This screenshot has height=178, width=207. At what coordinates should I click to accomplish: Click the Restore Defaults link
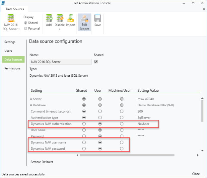pos(42,162)
